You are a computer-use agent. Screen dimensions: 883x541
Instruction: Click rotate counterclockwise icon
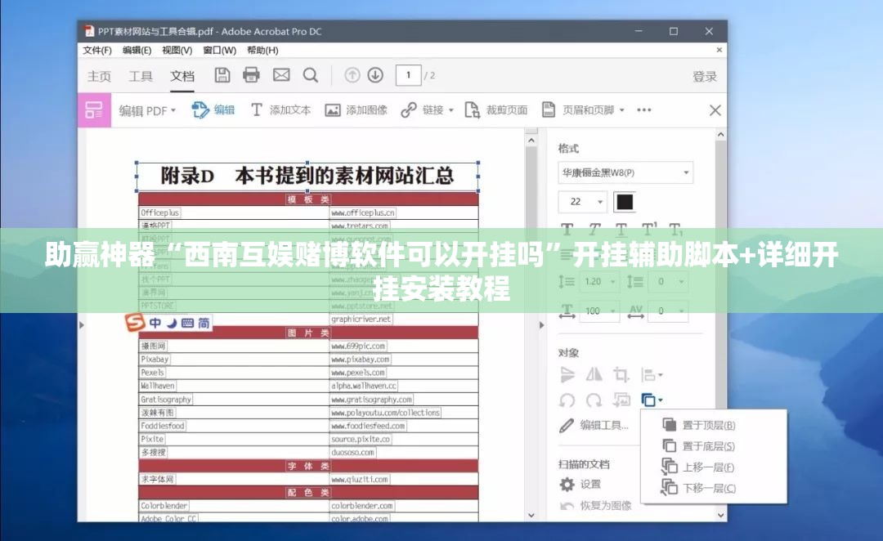567,400
